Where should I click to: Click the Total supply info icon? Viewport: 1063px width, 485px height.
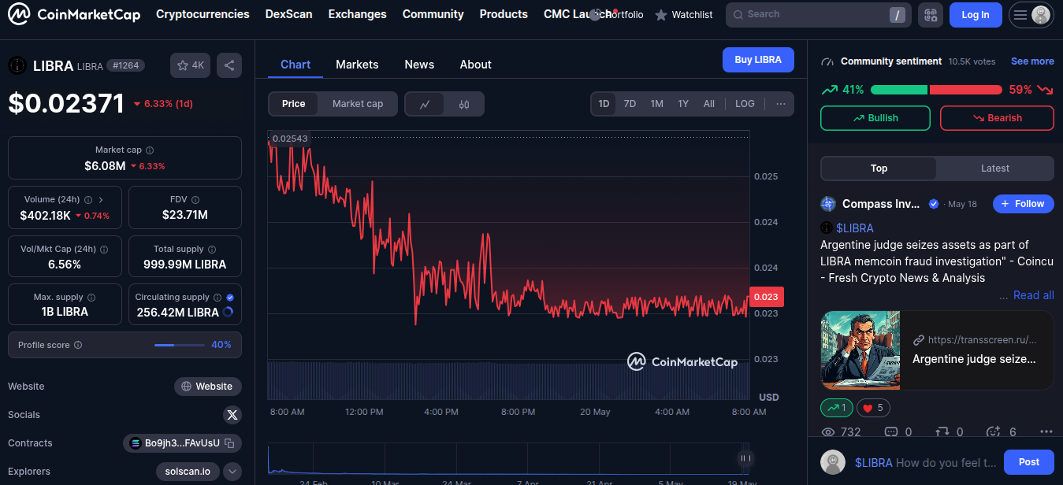click(212, 249)
